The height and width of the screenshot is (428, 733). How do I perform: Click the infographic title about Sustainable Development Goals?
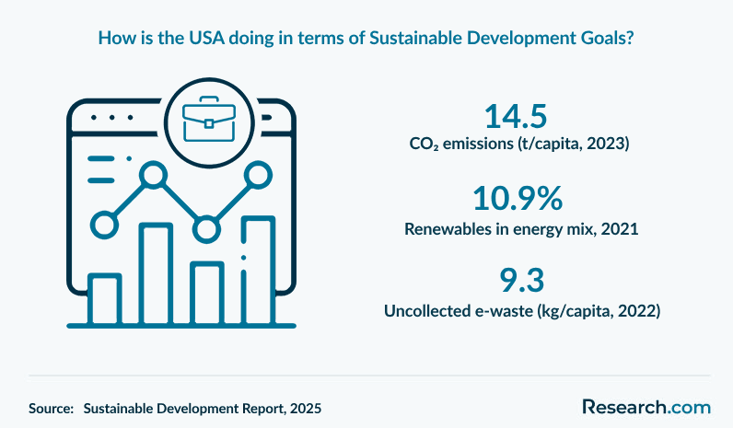click(366, 38)
